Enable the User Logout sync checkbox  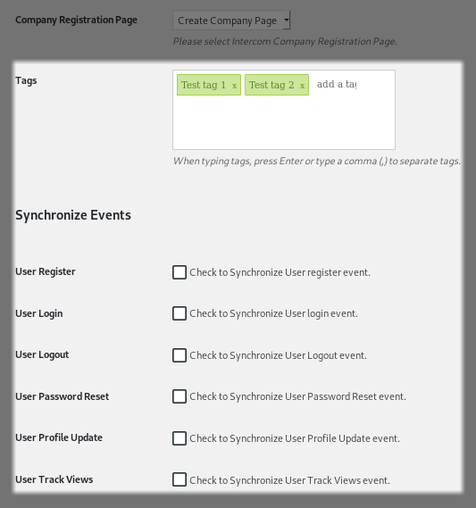coord(180,355)
